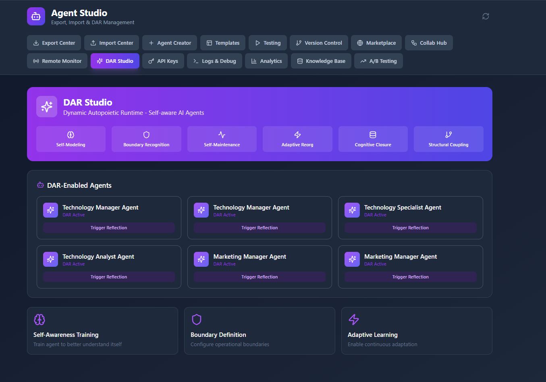Viewport: 546px width, 382px height.
Task: Click the 'Technology Specialist Agent' name text
Action: [403, 208]
